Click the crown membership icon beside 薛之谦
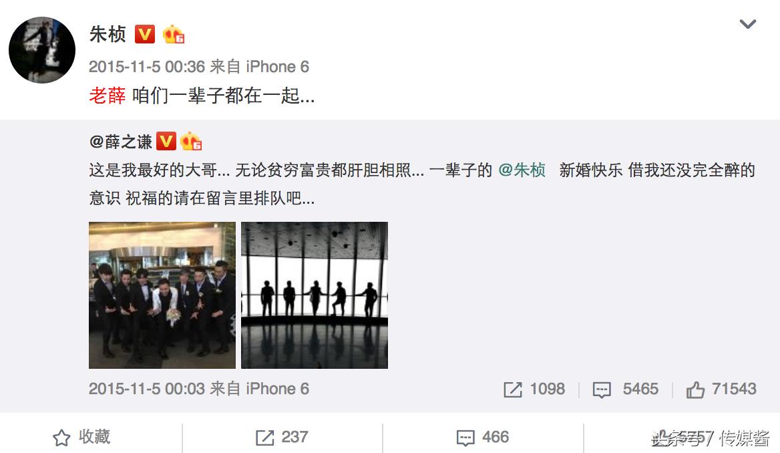780x453 pixels. [190, 142]
